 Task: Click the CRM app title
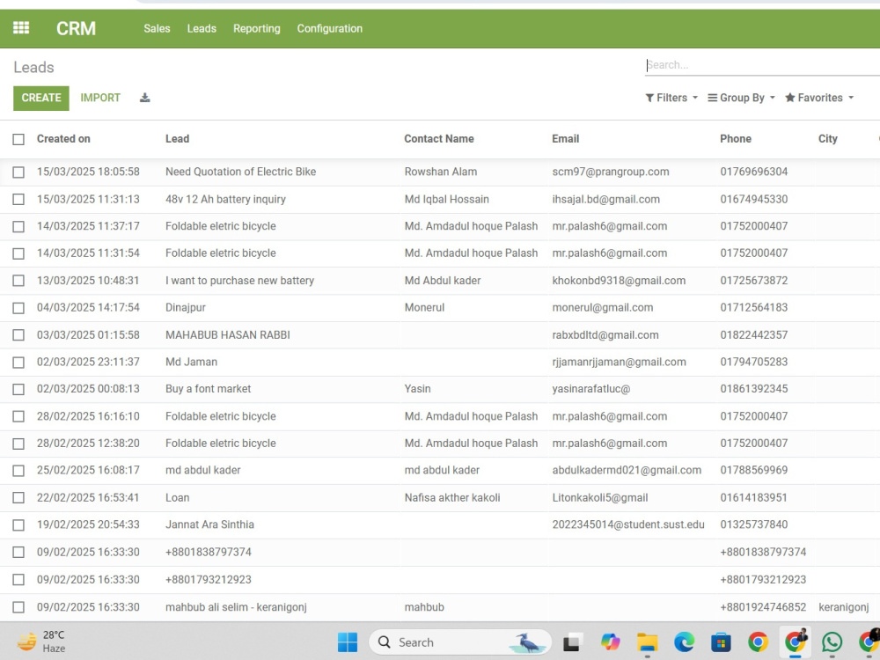coord(76,29)
